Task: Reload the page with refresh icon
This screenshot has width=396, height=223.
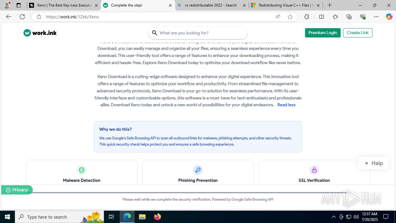Action: (22, 17)
